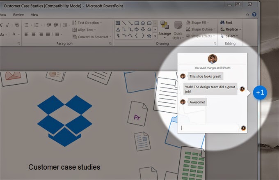Click the chat message input field

(x=209, y=128)
